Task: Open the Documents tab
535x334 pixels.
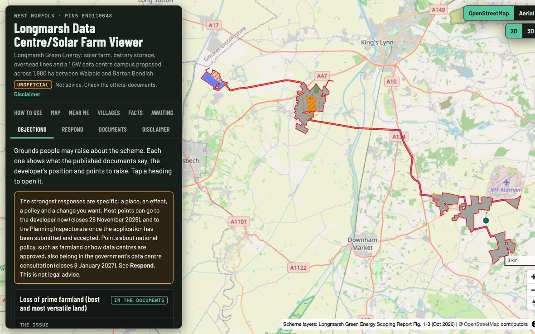Action: [x=113, y=130]
